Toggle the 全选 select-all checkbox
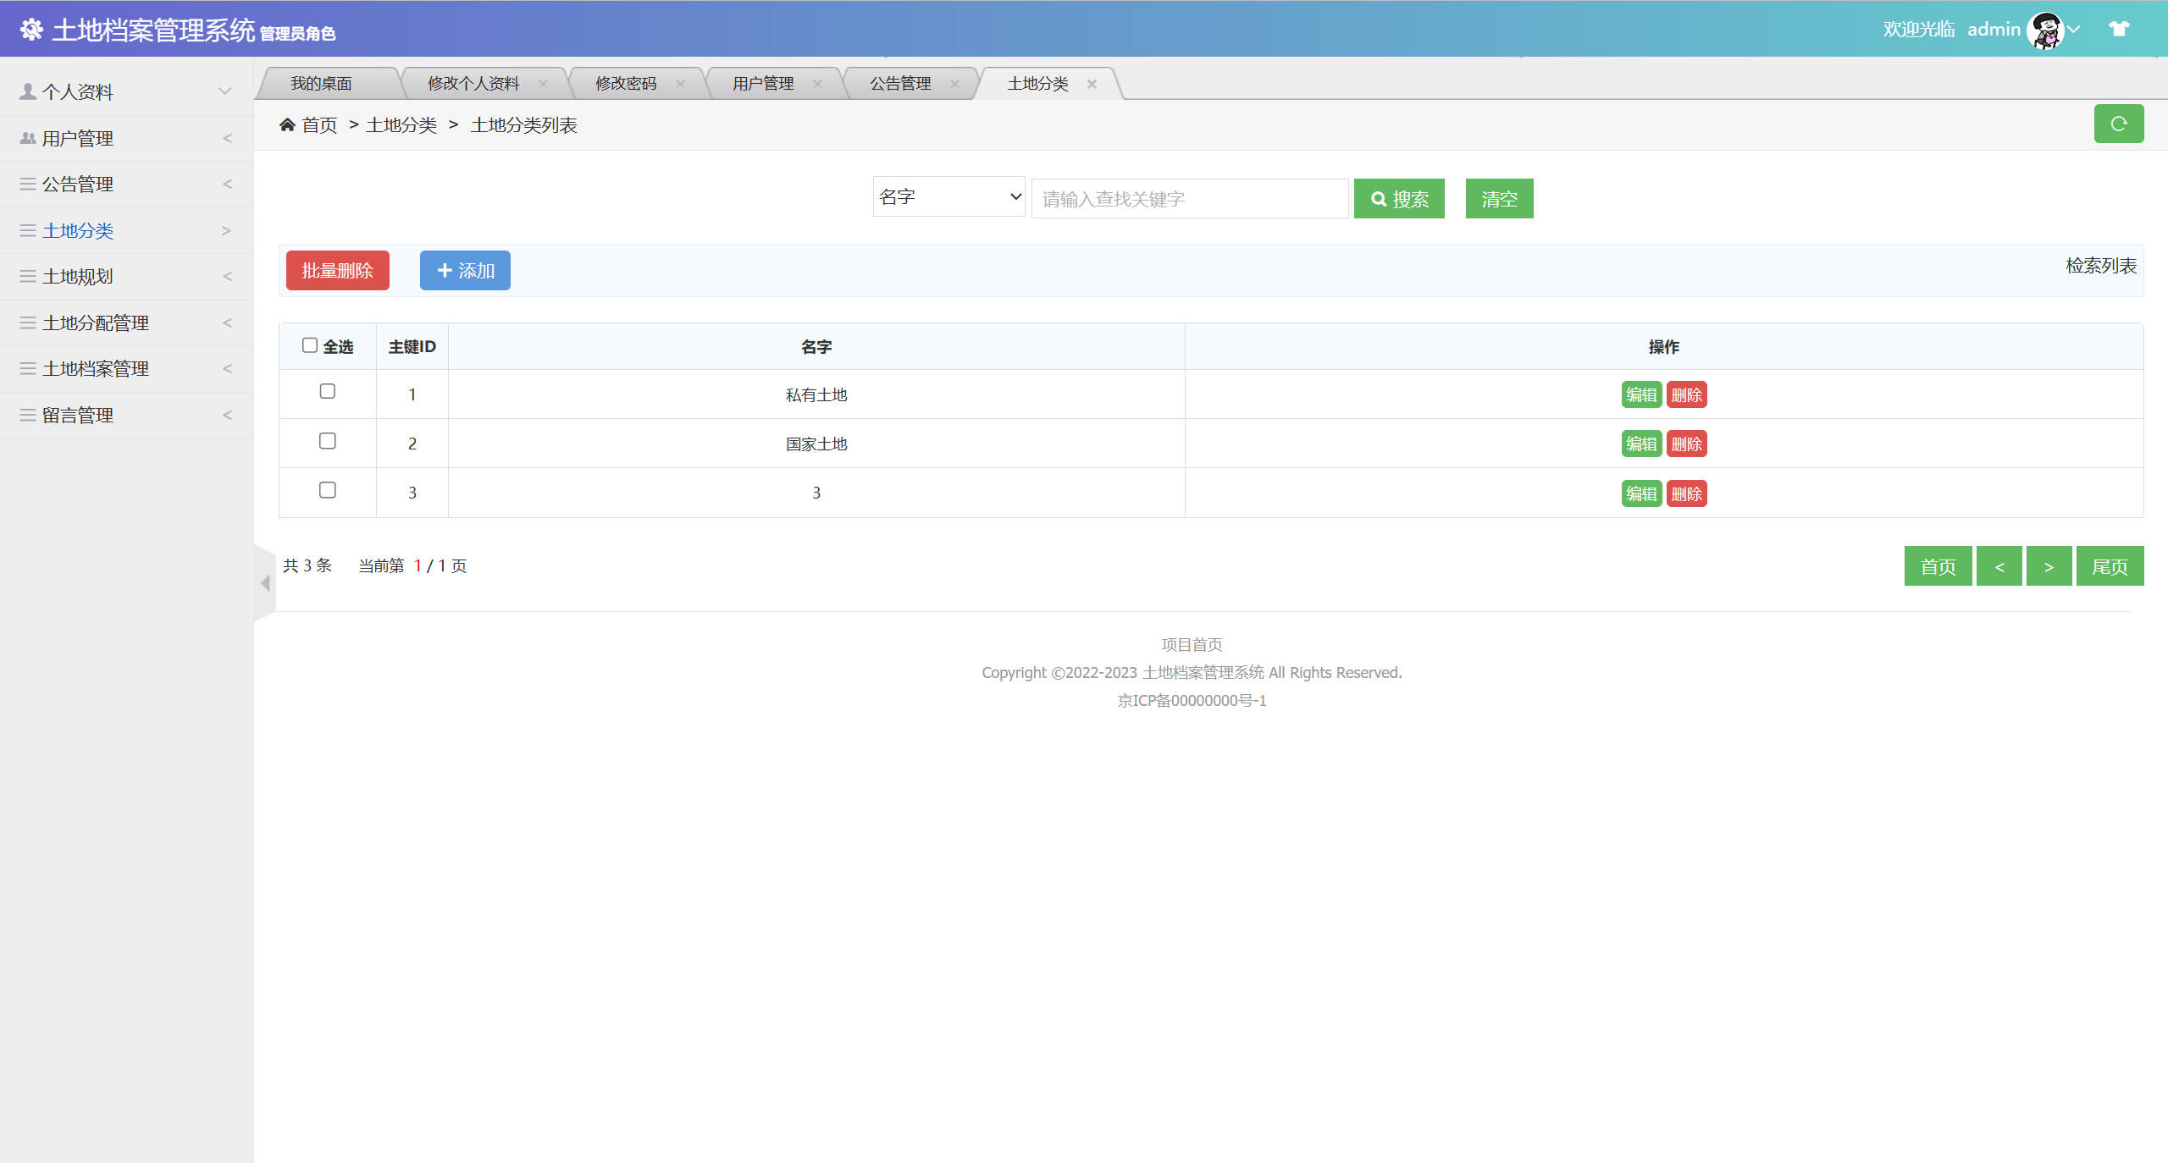The height and width of the screenshot is (1163, 2168). tap(310, 345)
